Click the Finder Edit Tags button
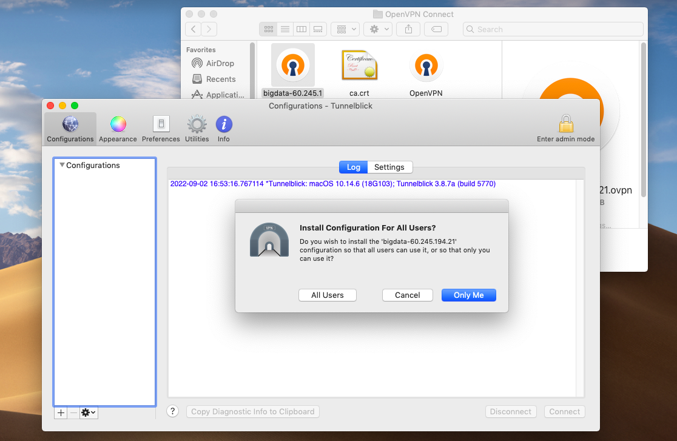The image size is (677, 441). coord(436,29)
